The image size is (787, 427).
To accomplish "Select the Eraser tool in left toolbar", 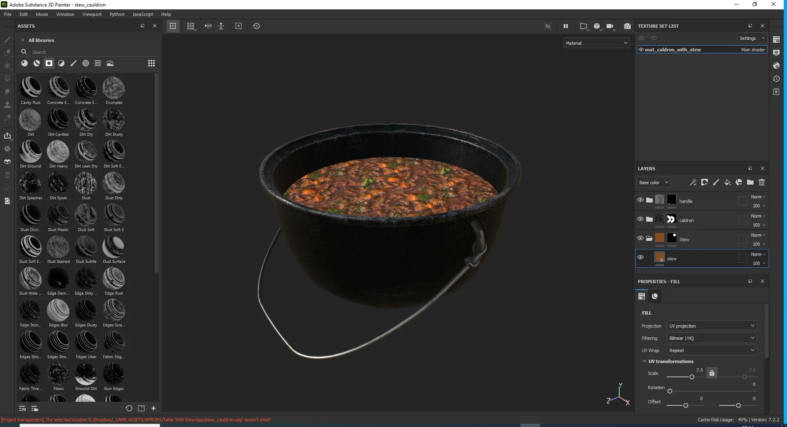I will [x=7, y=53].
